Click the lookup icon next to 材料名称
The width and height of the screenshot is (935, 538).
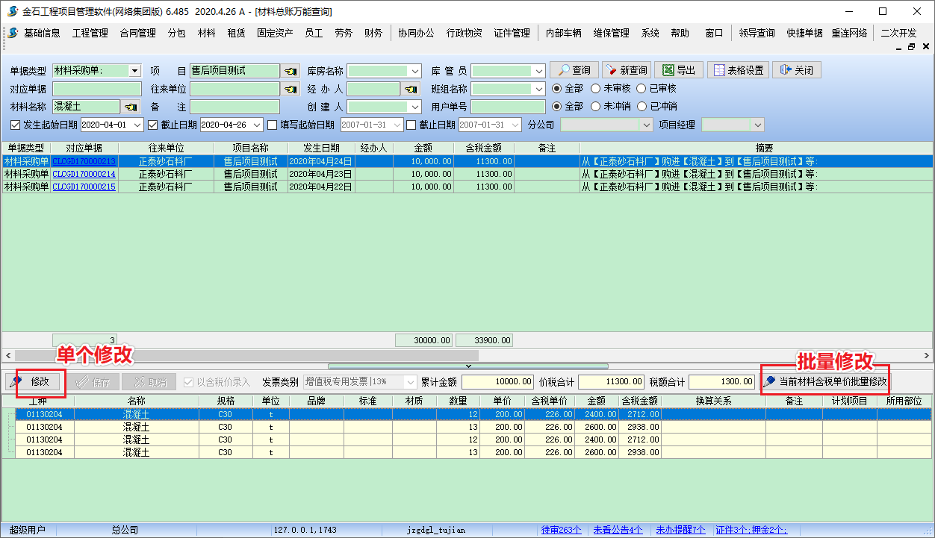(131, 107)
